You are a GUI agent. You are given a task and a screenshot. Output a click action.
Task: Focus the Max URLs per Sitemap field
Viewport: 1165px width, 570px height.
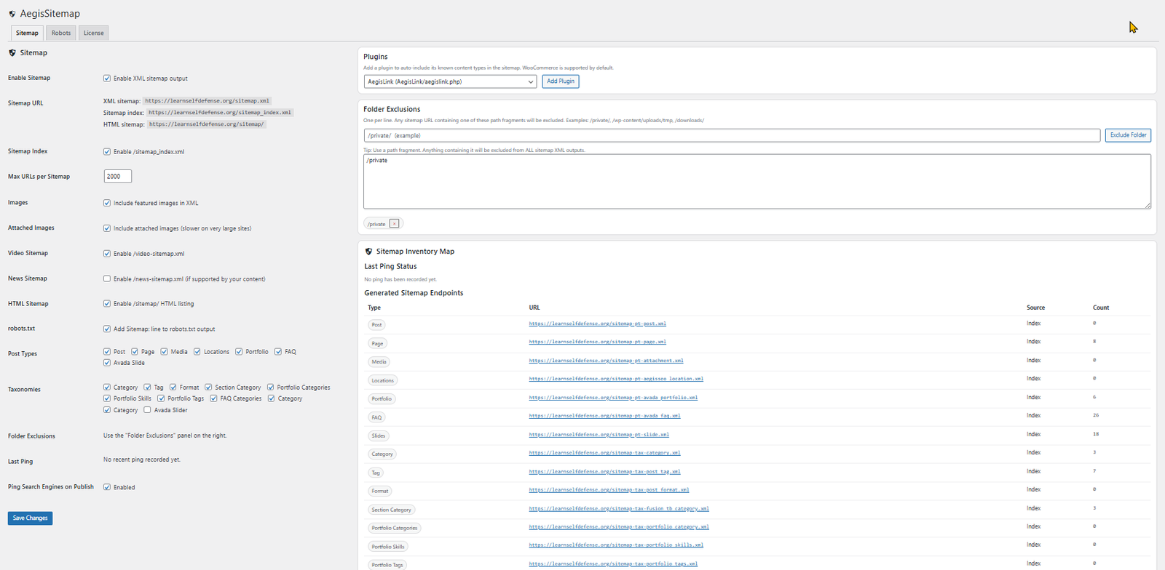point(117,177)
